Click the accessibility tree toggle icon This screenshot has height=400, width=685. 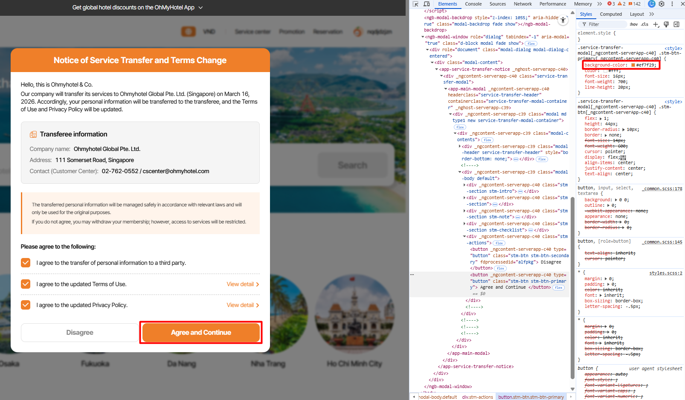563,20
